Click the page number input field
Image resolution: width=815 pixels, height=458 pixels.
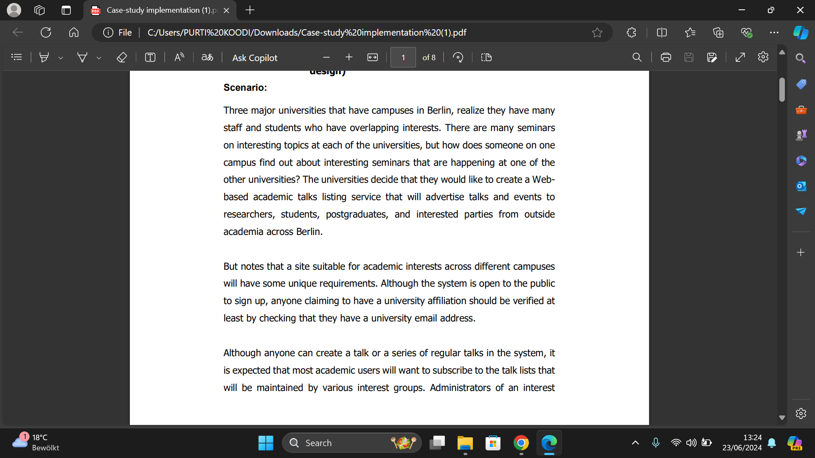point(403,57)
